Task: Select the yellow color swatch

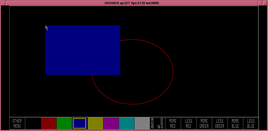Action: (95, 123)
